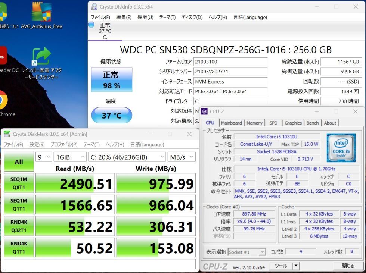Run the RND4K Q1T1 test
Screen dimensions: 366x273
pyautogui.click(x=19, y=247)
